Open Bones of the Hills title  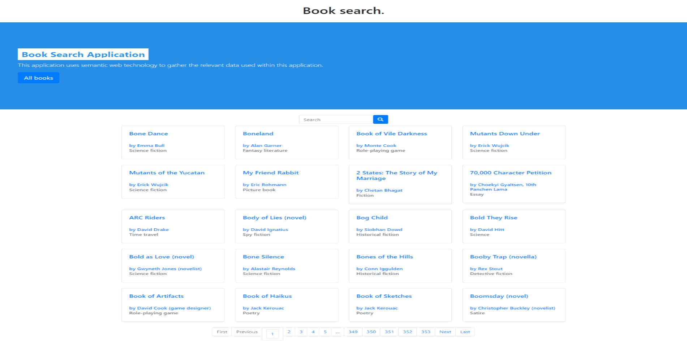pos(385,257)
